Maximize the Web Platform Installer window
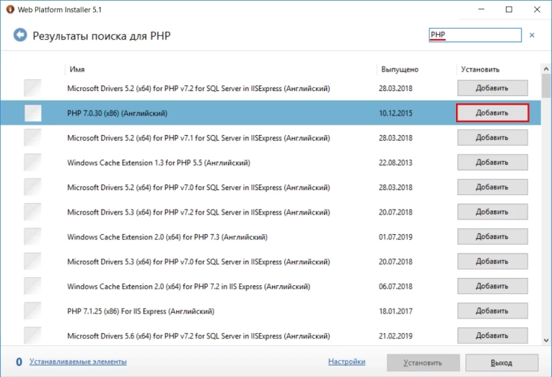 [509, 9]
